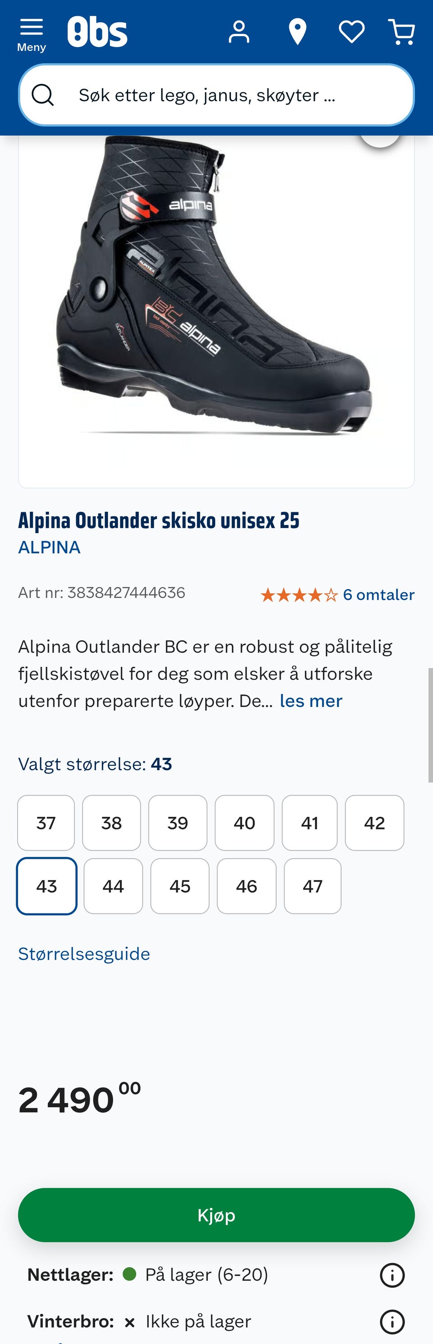Open the Størrelsesguide link
The height and width of the screenshot is (1344, 433).
tap(84, 954)
